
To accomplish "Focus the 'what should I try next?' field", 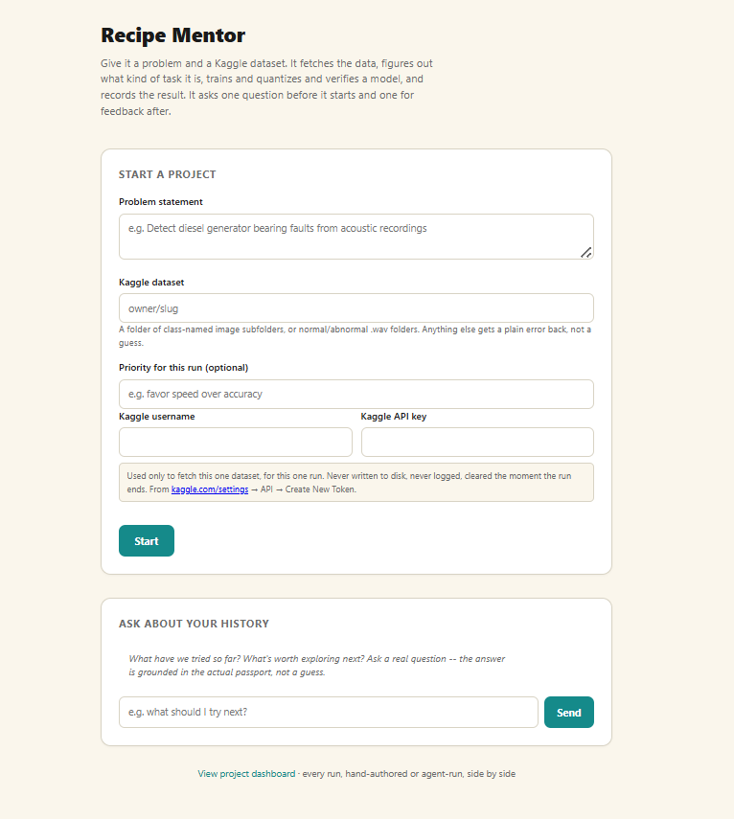I will point(328,712).
